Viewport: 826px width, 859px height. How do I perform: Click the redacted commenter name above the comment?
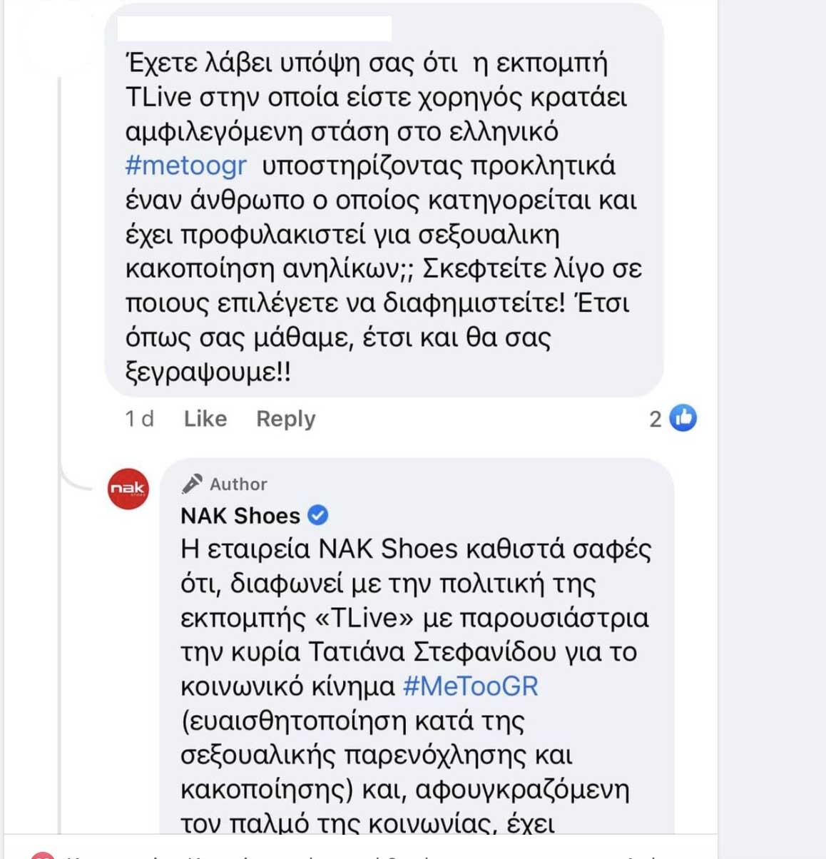pos(255,29)
